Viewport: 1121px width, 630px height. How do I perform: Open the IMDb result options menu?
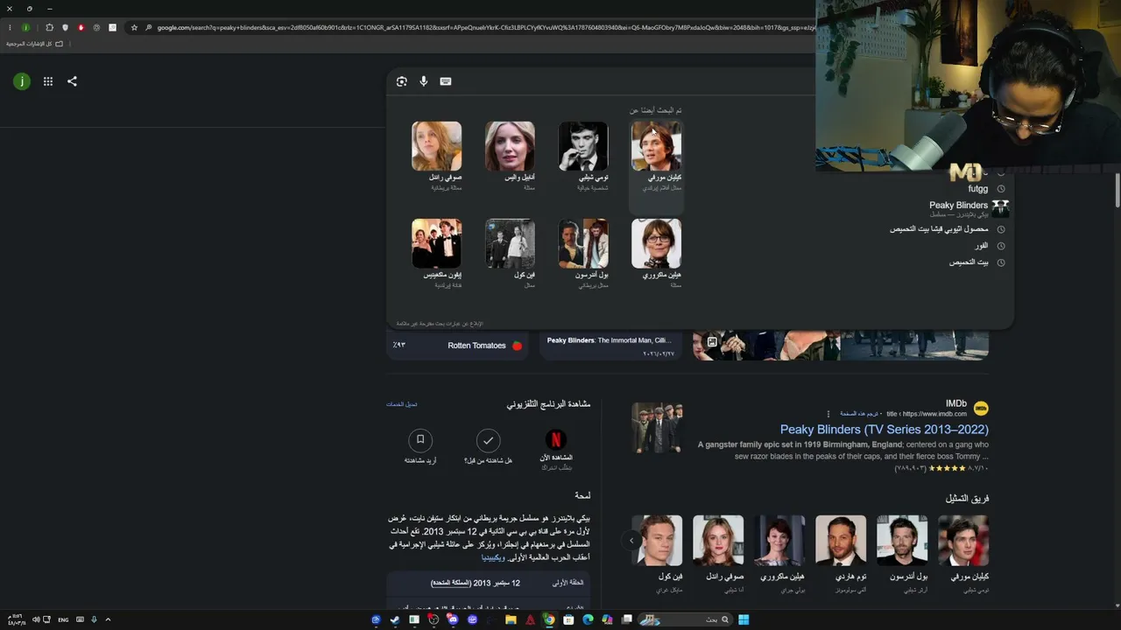click(828, 414)
